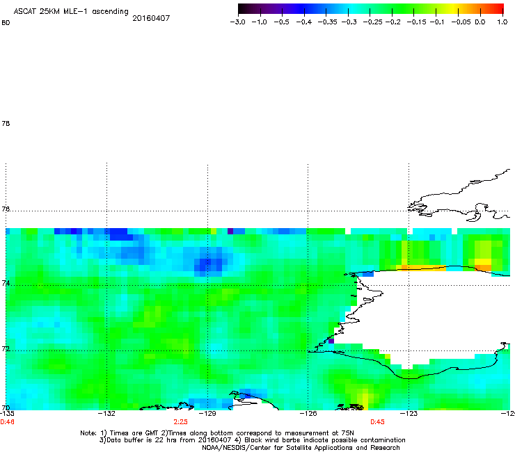Click the red time label '2:25'
Screen dimensions: 515x452
[181, 422]
